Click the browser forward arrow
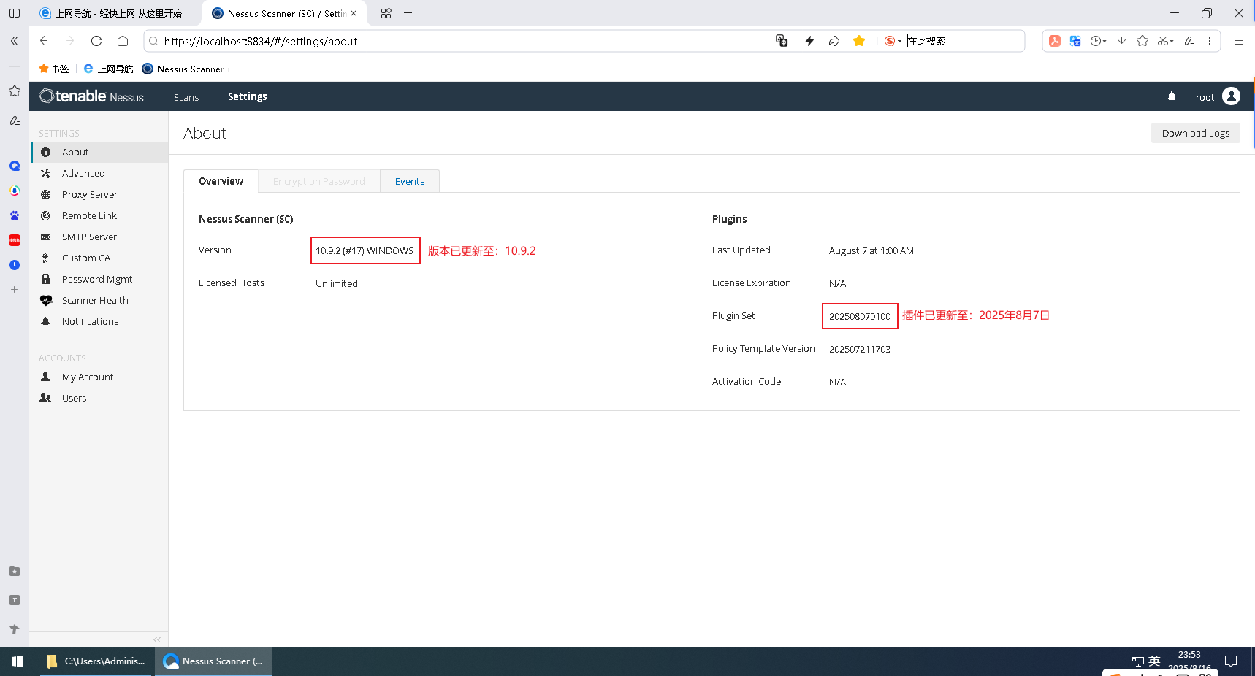 click(70, 41)
